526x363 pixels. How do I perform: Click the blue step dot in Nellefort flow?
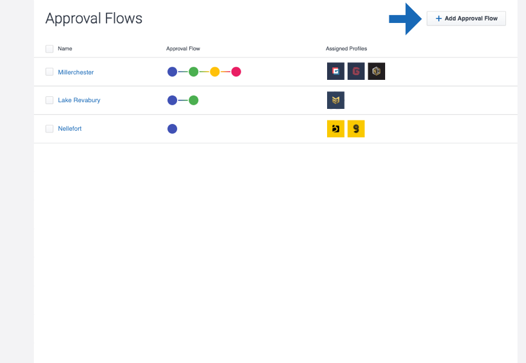[172, 129]
